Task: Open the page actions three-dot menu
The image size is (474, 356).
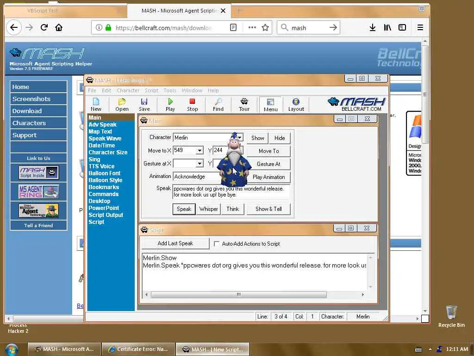Action: point(252,27)
